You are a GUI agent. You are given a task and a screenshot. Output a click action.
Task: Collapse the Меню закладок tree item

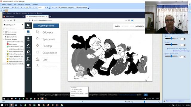(x=4, y=34)
